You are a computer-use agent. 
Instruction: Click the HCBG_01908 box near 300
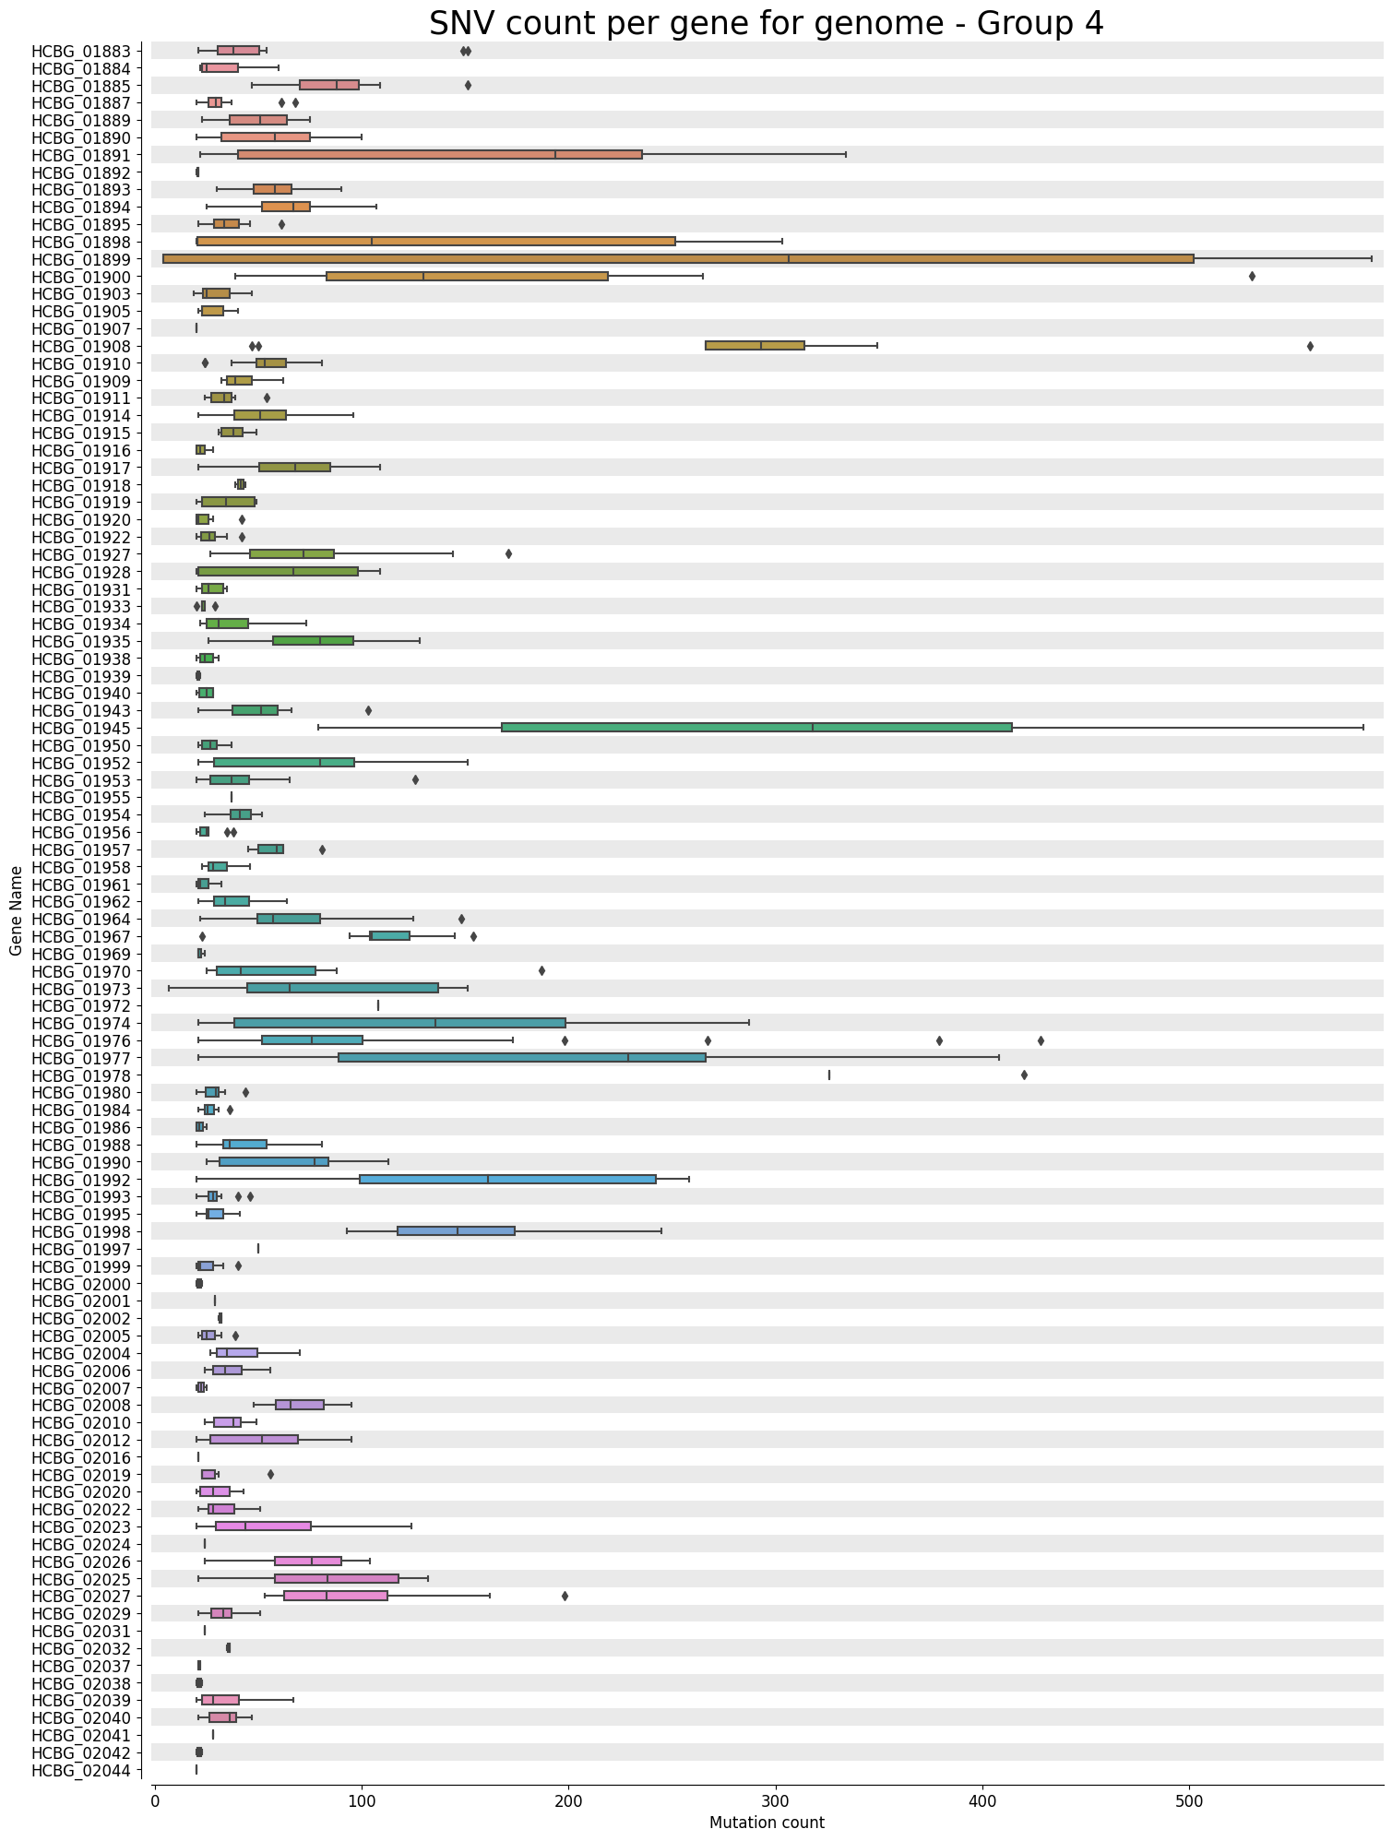coord(755,345)
